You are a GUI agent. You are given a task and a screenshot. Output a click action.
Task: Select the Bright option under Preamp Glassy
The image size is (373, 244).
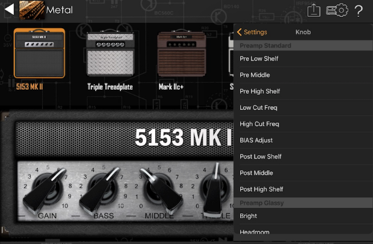coord(248,216)
